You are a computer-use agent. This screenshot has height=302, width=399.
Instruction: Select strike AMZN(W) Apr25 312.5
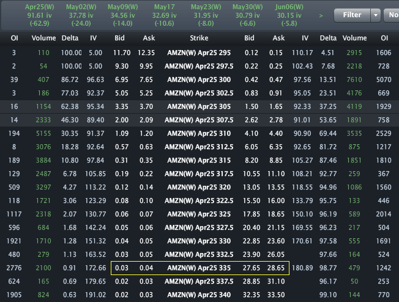coord(199,147)
